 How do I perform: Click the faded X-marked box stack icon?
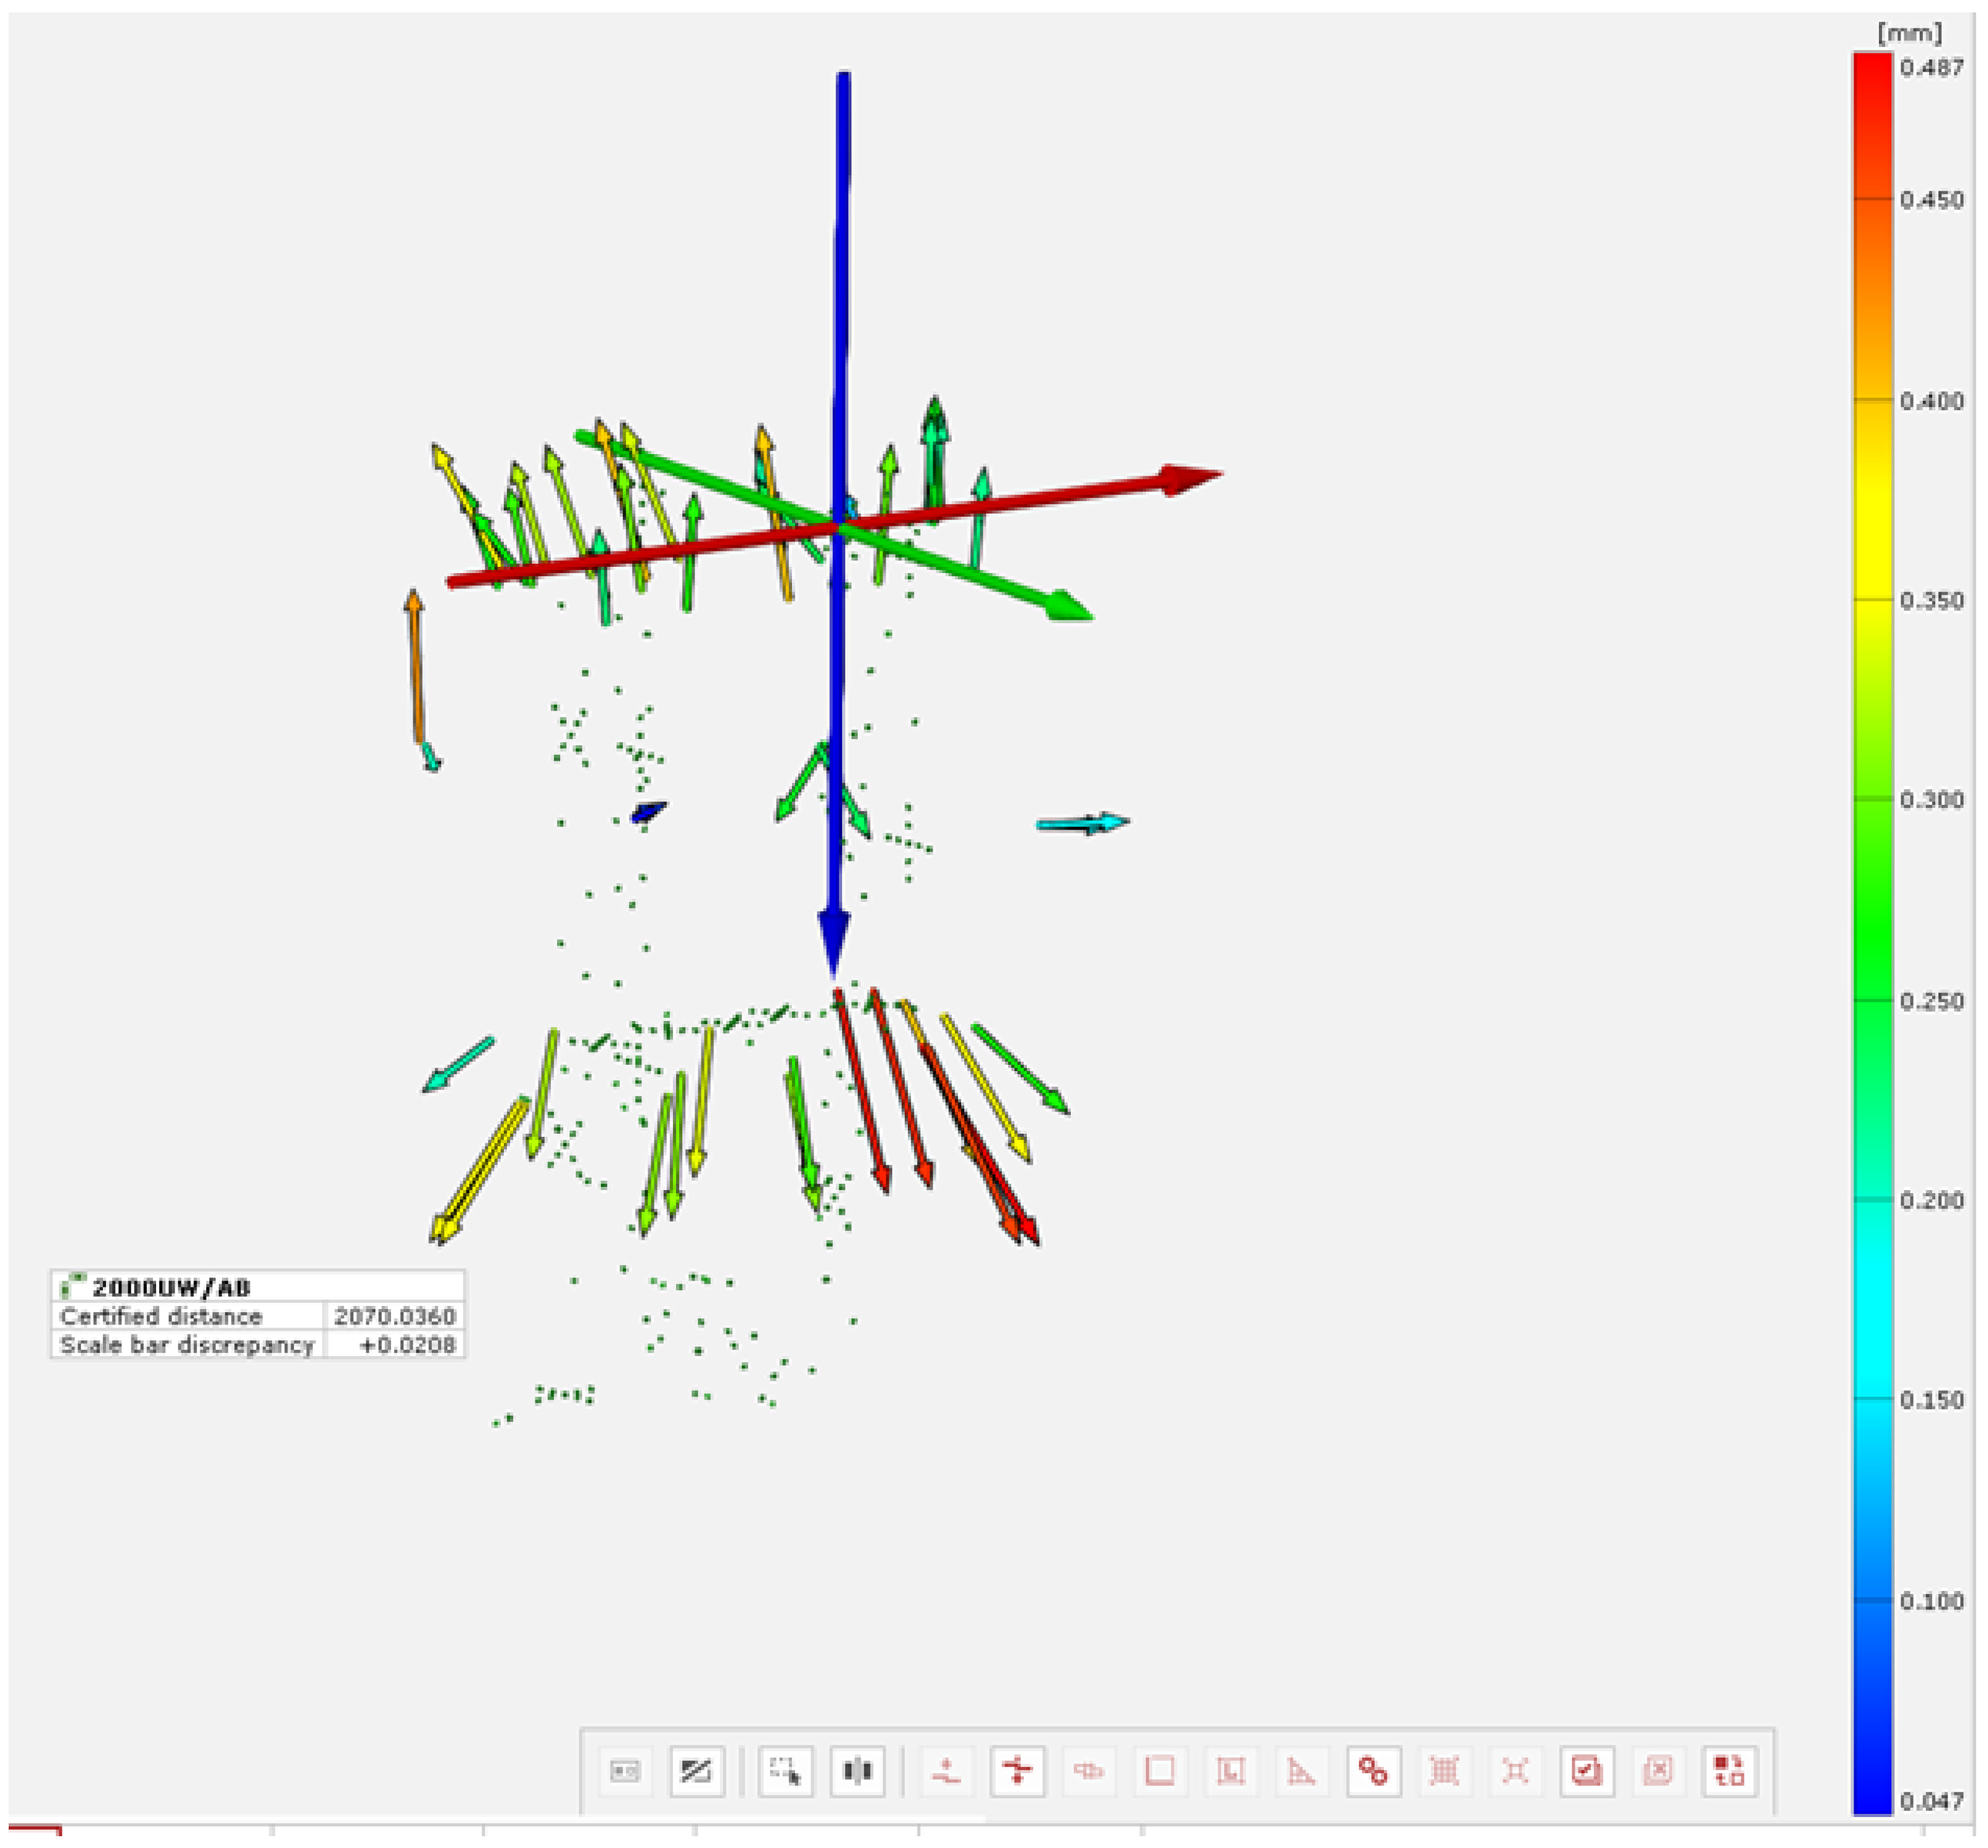[x=1658, y=1772]
